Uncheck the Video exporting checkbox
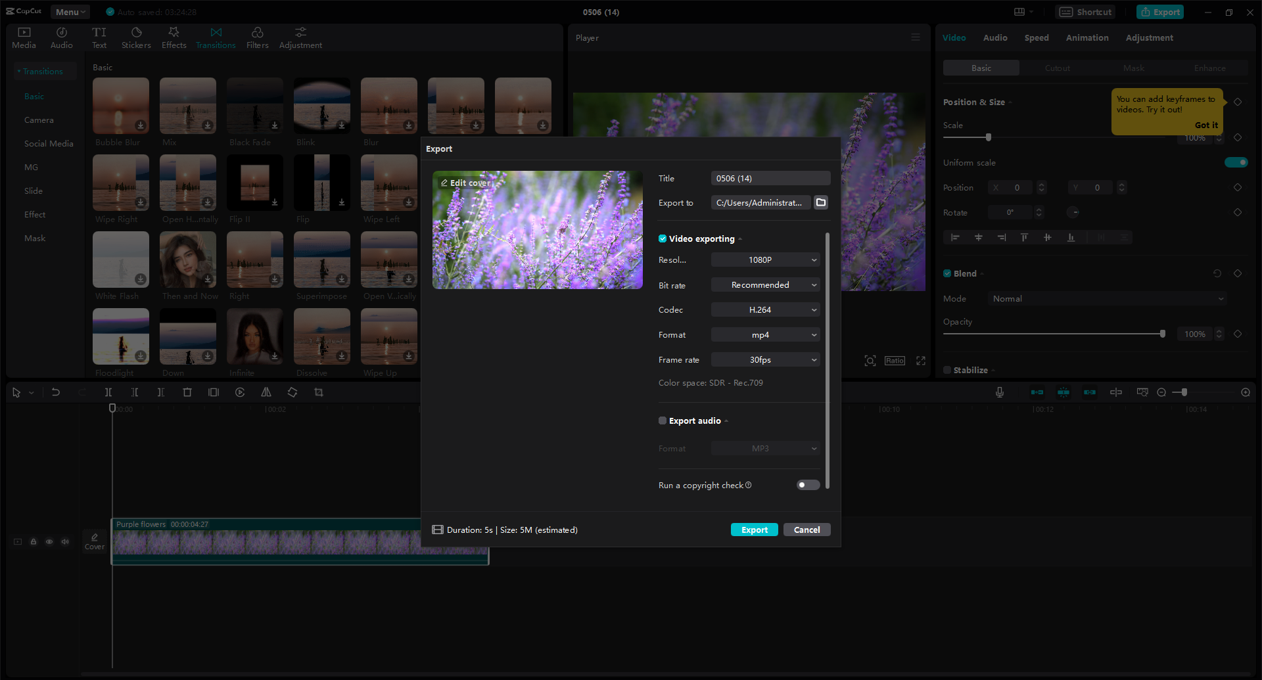This screenshot has width=1262, height=680. pyautogui.click(x=663, y=238)
